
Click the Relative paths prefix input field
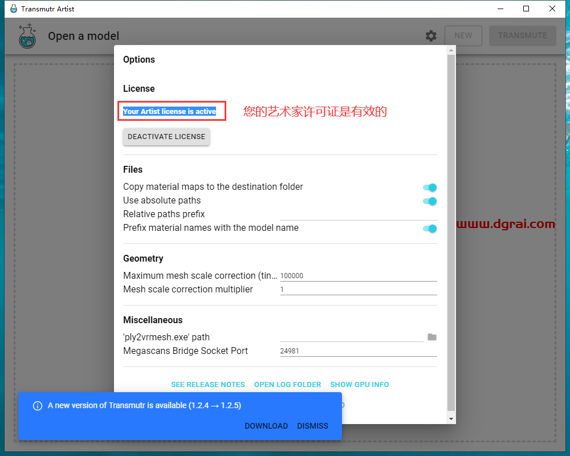(359, 214)
